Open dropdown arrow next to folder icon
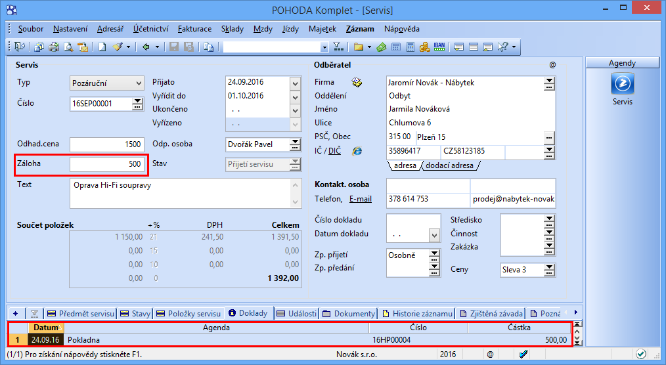The height and width of the screenshot is (365, 666). (x=369, y=47)
